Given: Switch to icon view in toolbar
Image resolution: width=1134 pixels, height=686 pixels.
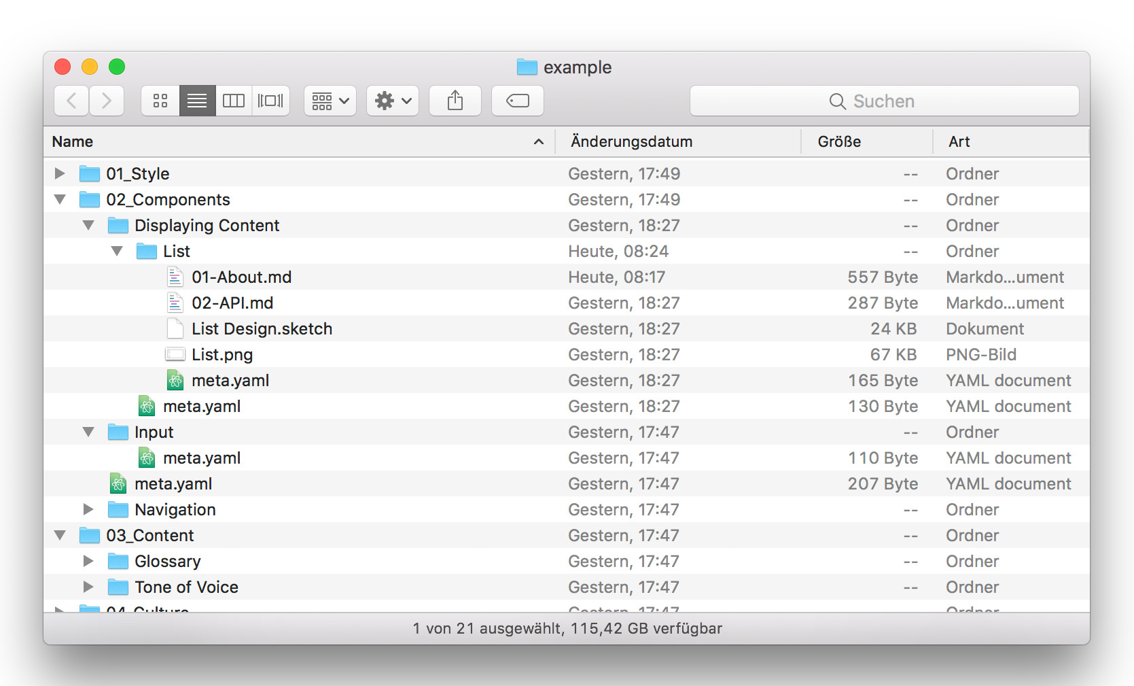Looking at the screenshot, I should (x=160, y=101).
